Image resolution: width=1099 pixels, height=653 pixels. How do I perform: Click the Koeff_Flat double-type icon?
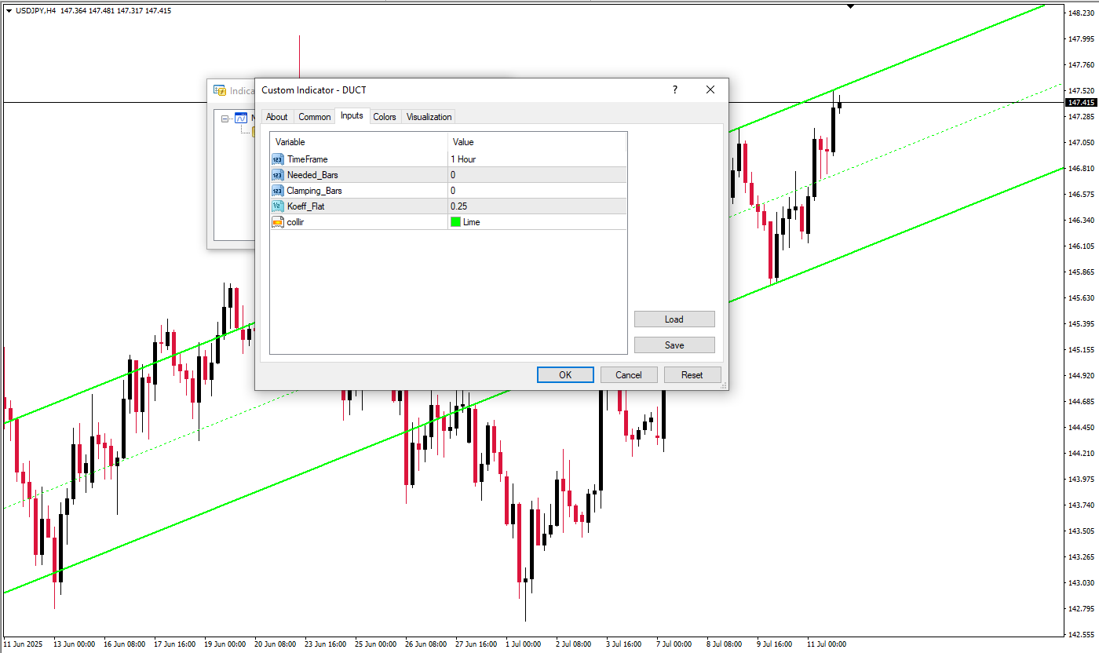click(277, 206)
